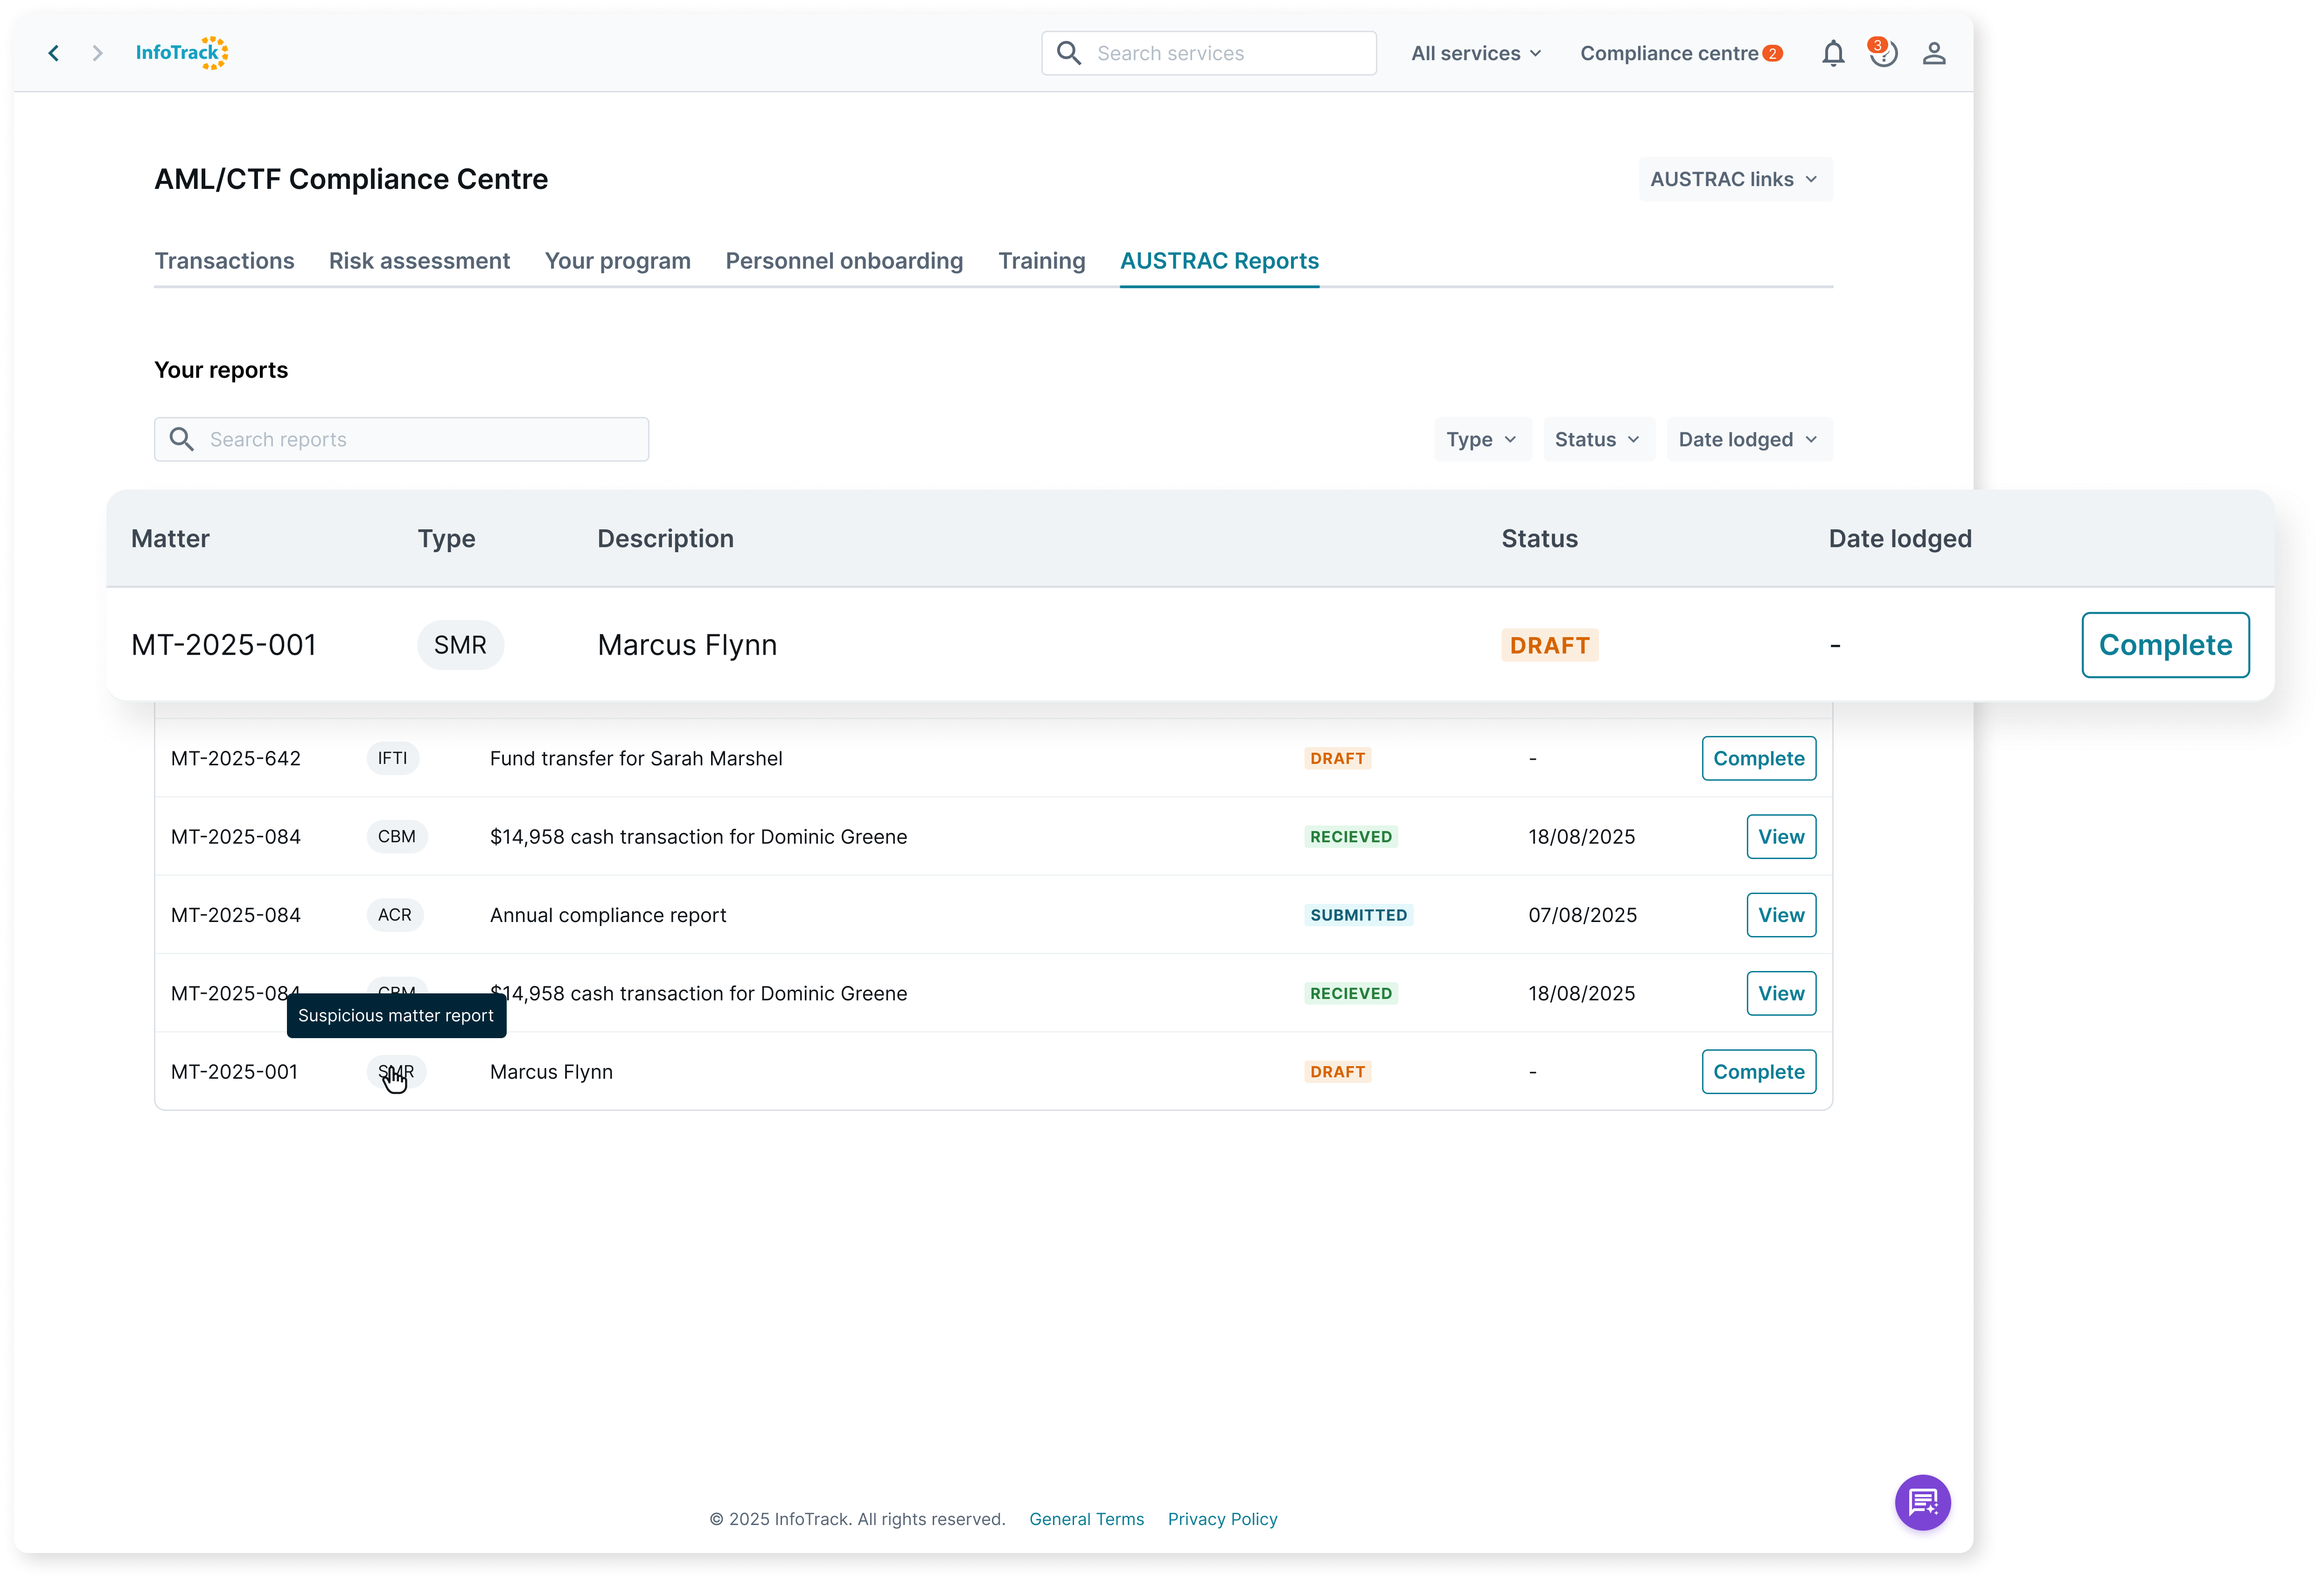Go to the Personnel onboarding tab
2324x1581 pixels.
pos(844,261)
